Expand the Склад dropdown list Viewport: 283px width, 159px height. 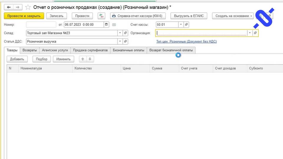tap(120, 33)
